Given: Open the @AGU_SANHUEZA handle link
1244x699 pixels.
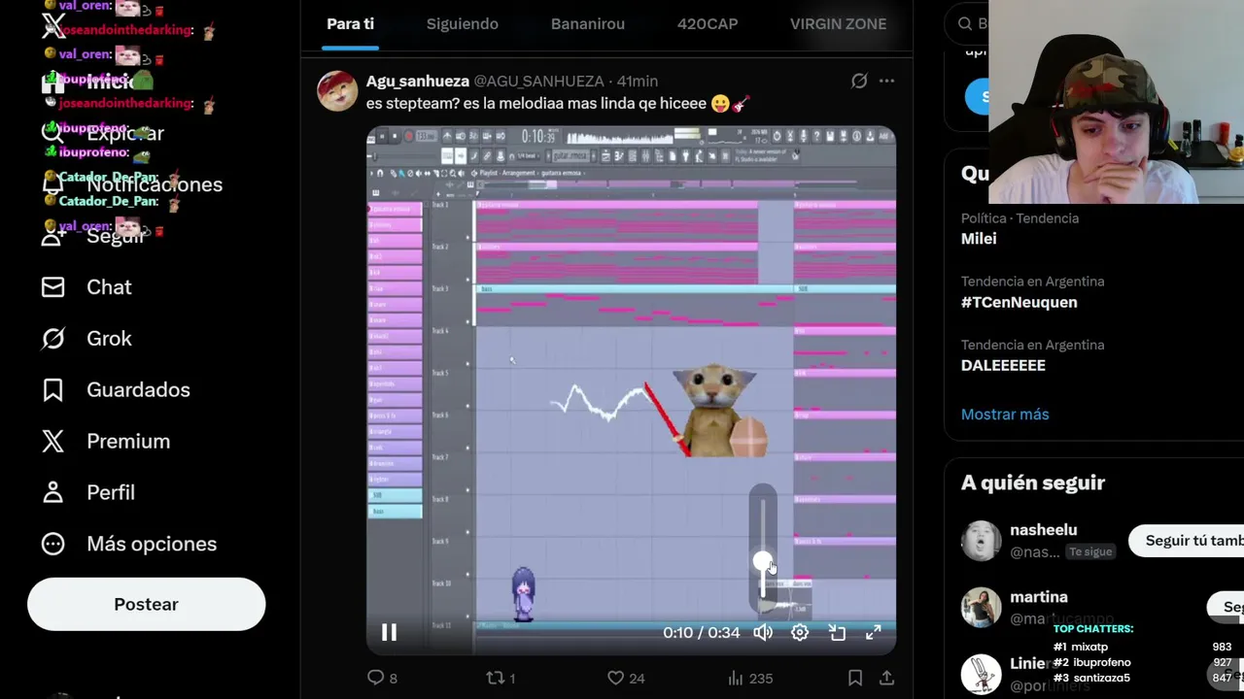Looking at the screenshot, I should pos(538,82).
